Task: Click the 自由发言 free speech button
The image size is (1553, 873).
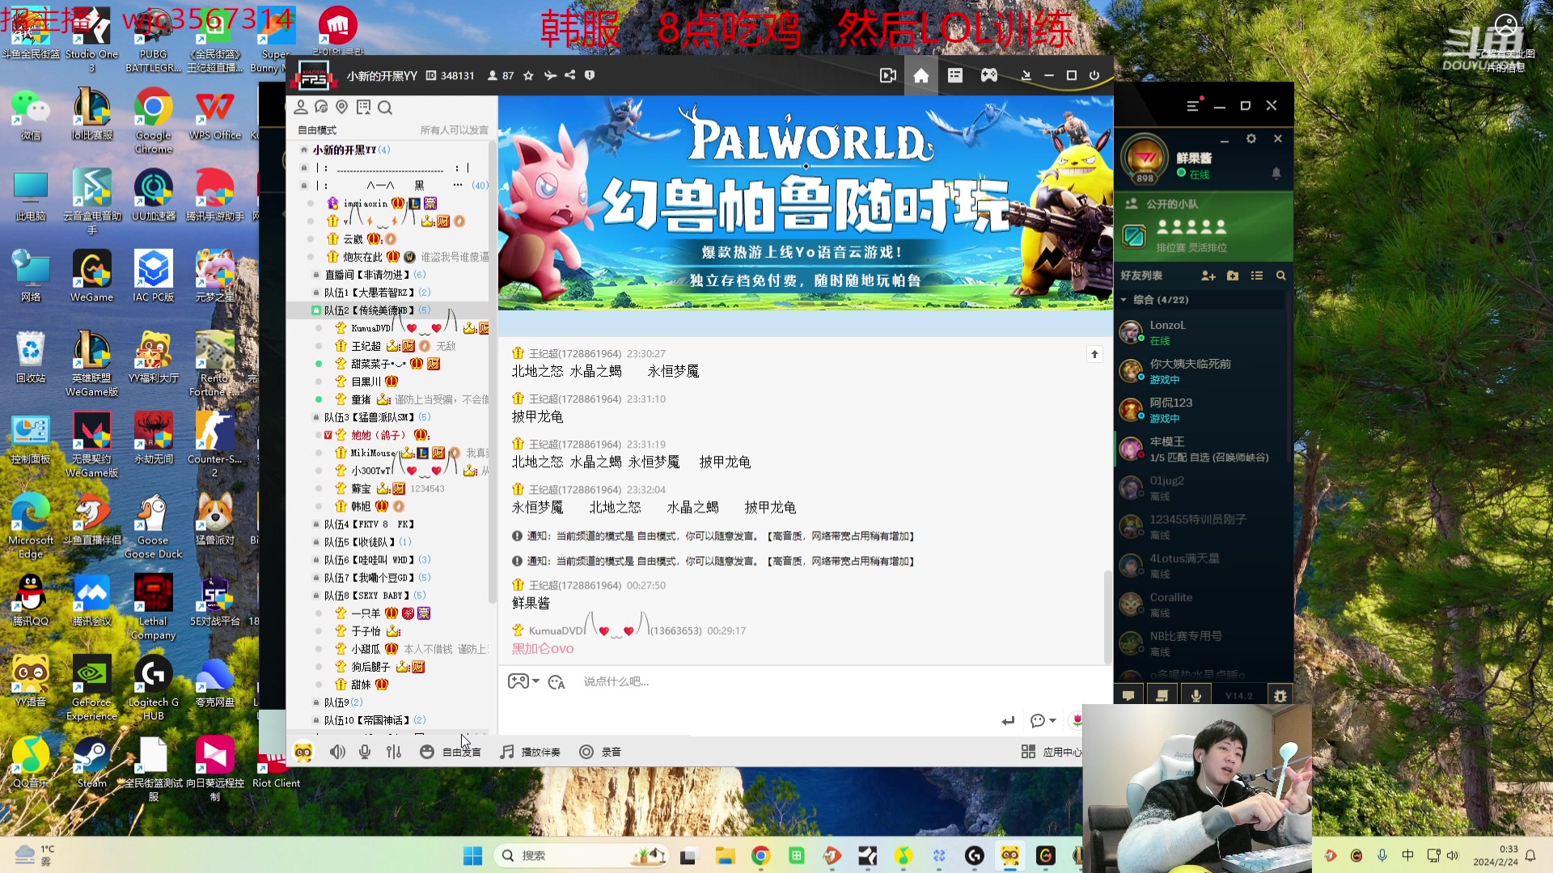Action: 451,752
